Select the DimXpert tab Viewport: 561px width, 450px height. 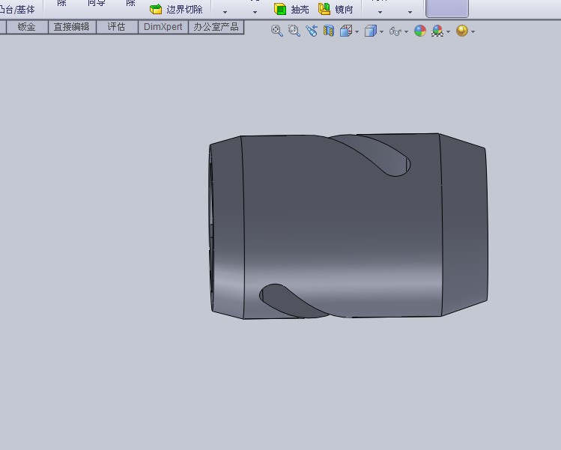coord(163,27)
